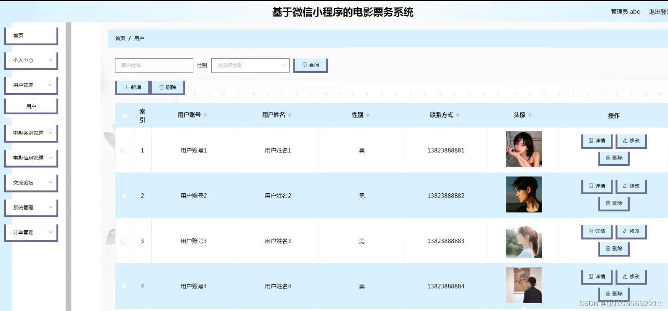668x311 pixels.
Task: Focus the 用户姓名 search field
Action: click(x=154, y=65)
